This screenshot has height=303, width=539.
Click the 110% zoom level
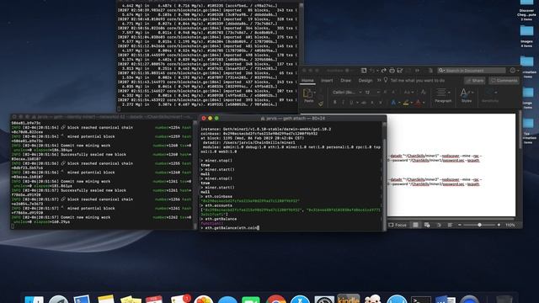pos(510,225)
